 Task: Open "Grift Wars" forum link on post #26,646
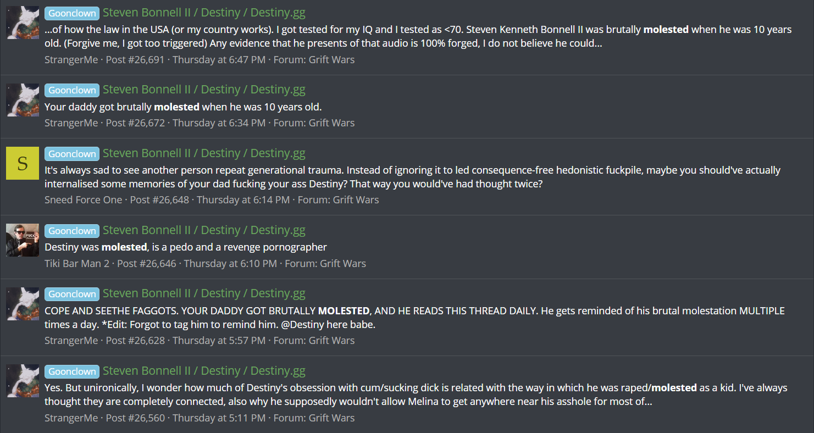click(343, 264)
